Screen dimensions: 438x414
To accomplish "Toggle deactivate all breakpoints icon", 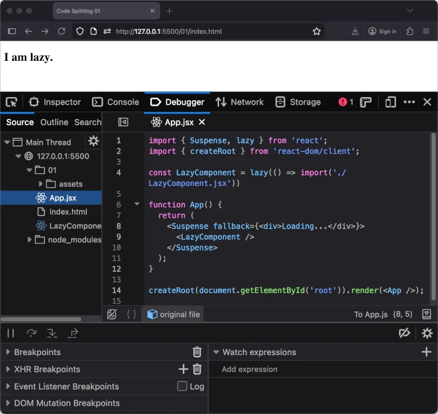I will pyautogui.click(x=404, y=333).
